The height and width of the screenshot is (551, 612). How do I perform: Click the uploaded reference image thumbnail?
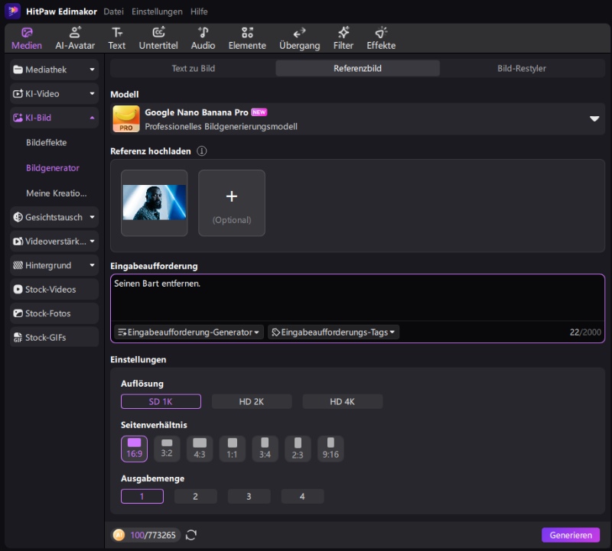(155, 203)
